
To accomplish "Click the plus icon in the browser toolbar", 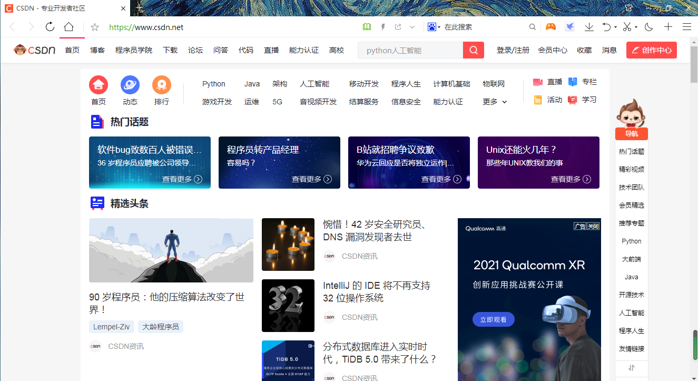I will (668, 27).
